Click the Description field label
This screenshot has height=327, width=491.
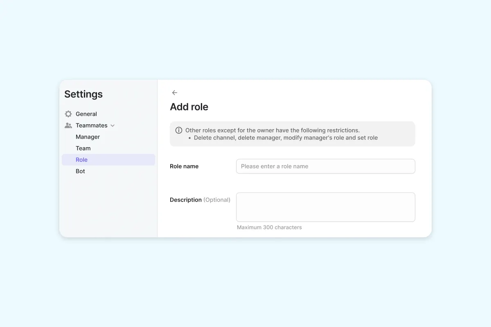(x=186, y=200)
